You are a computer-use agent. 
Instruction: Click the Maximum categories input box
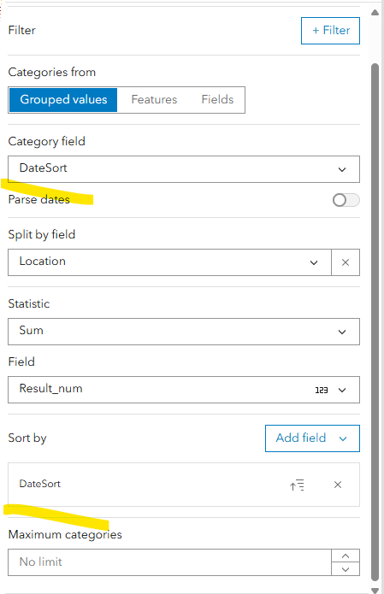pyautogui.click(x=169, y=562)
